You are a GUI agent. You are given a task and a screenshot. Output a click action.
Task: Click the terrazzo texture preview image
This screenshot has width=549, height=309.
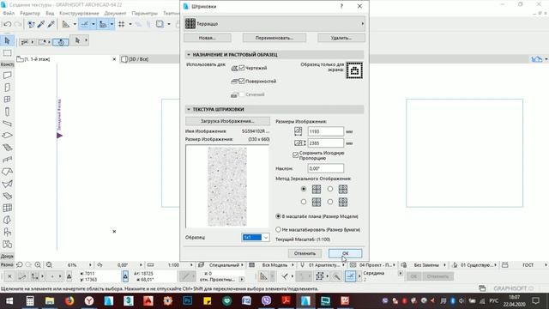click(x=227, y=187)
